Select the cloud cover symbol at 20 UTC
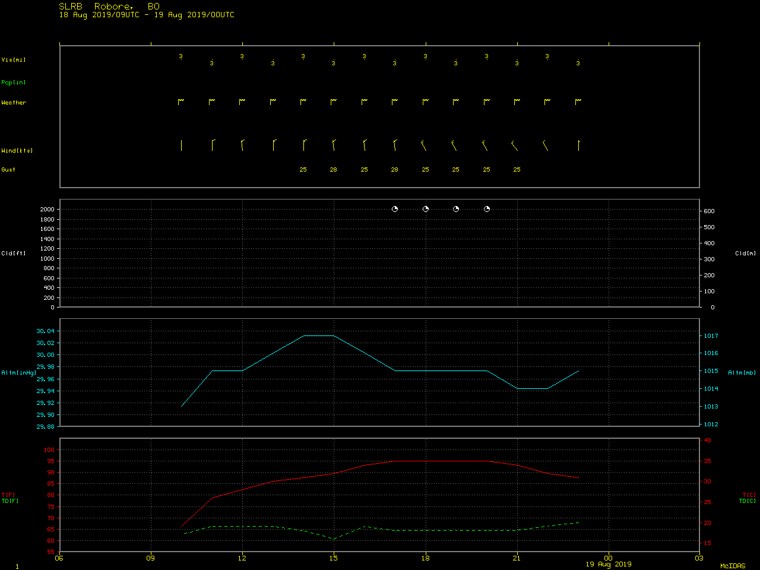760x570 pixels. (487, 209)
